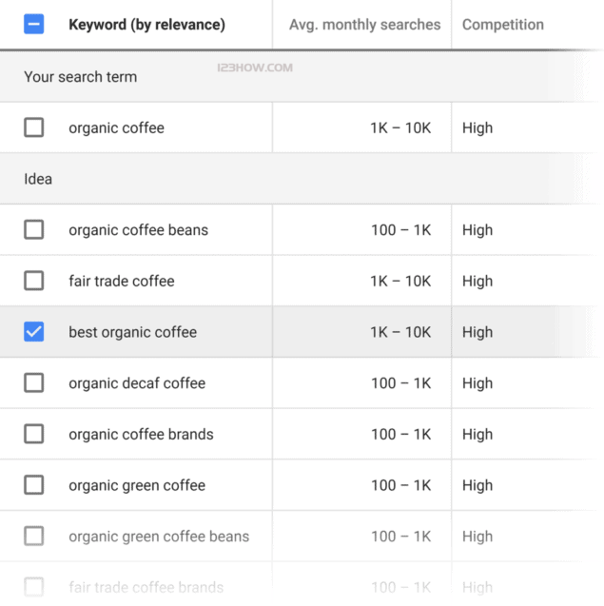Check the 'organic coffee' keyword box
604x606 pixels.
pyautogui.click(x=33, y=127)
